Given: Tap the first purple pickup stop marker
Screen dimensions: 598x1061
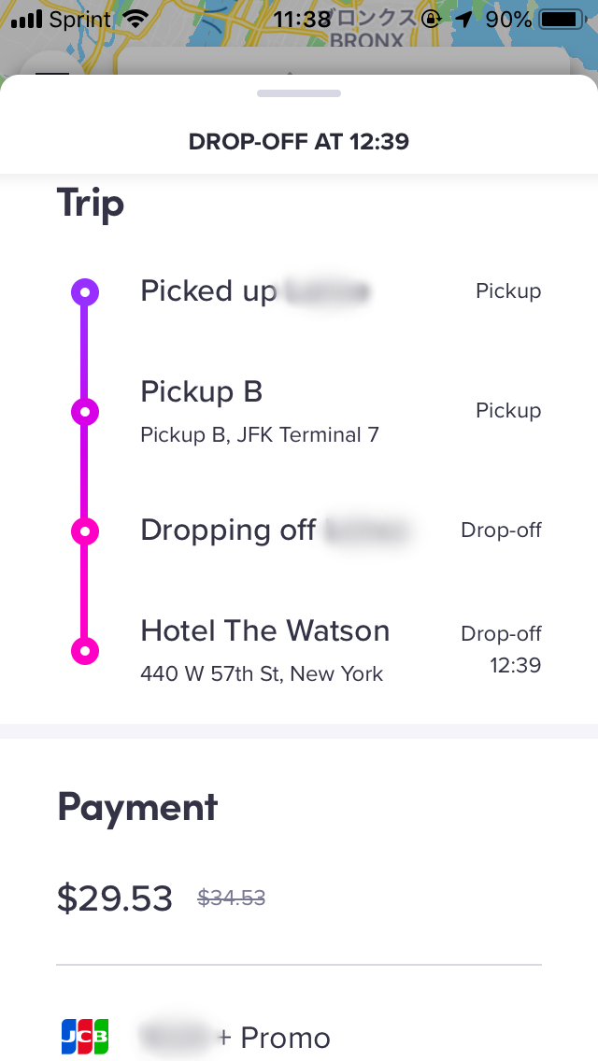Looking at the screenshot, I should 85,292.
